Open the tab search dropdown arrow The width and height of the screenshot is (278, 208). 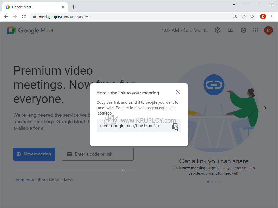click(x=234, y=4)
